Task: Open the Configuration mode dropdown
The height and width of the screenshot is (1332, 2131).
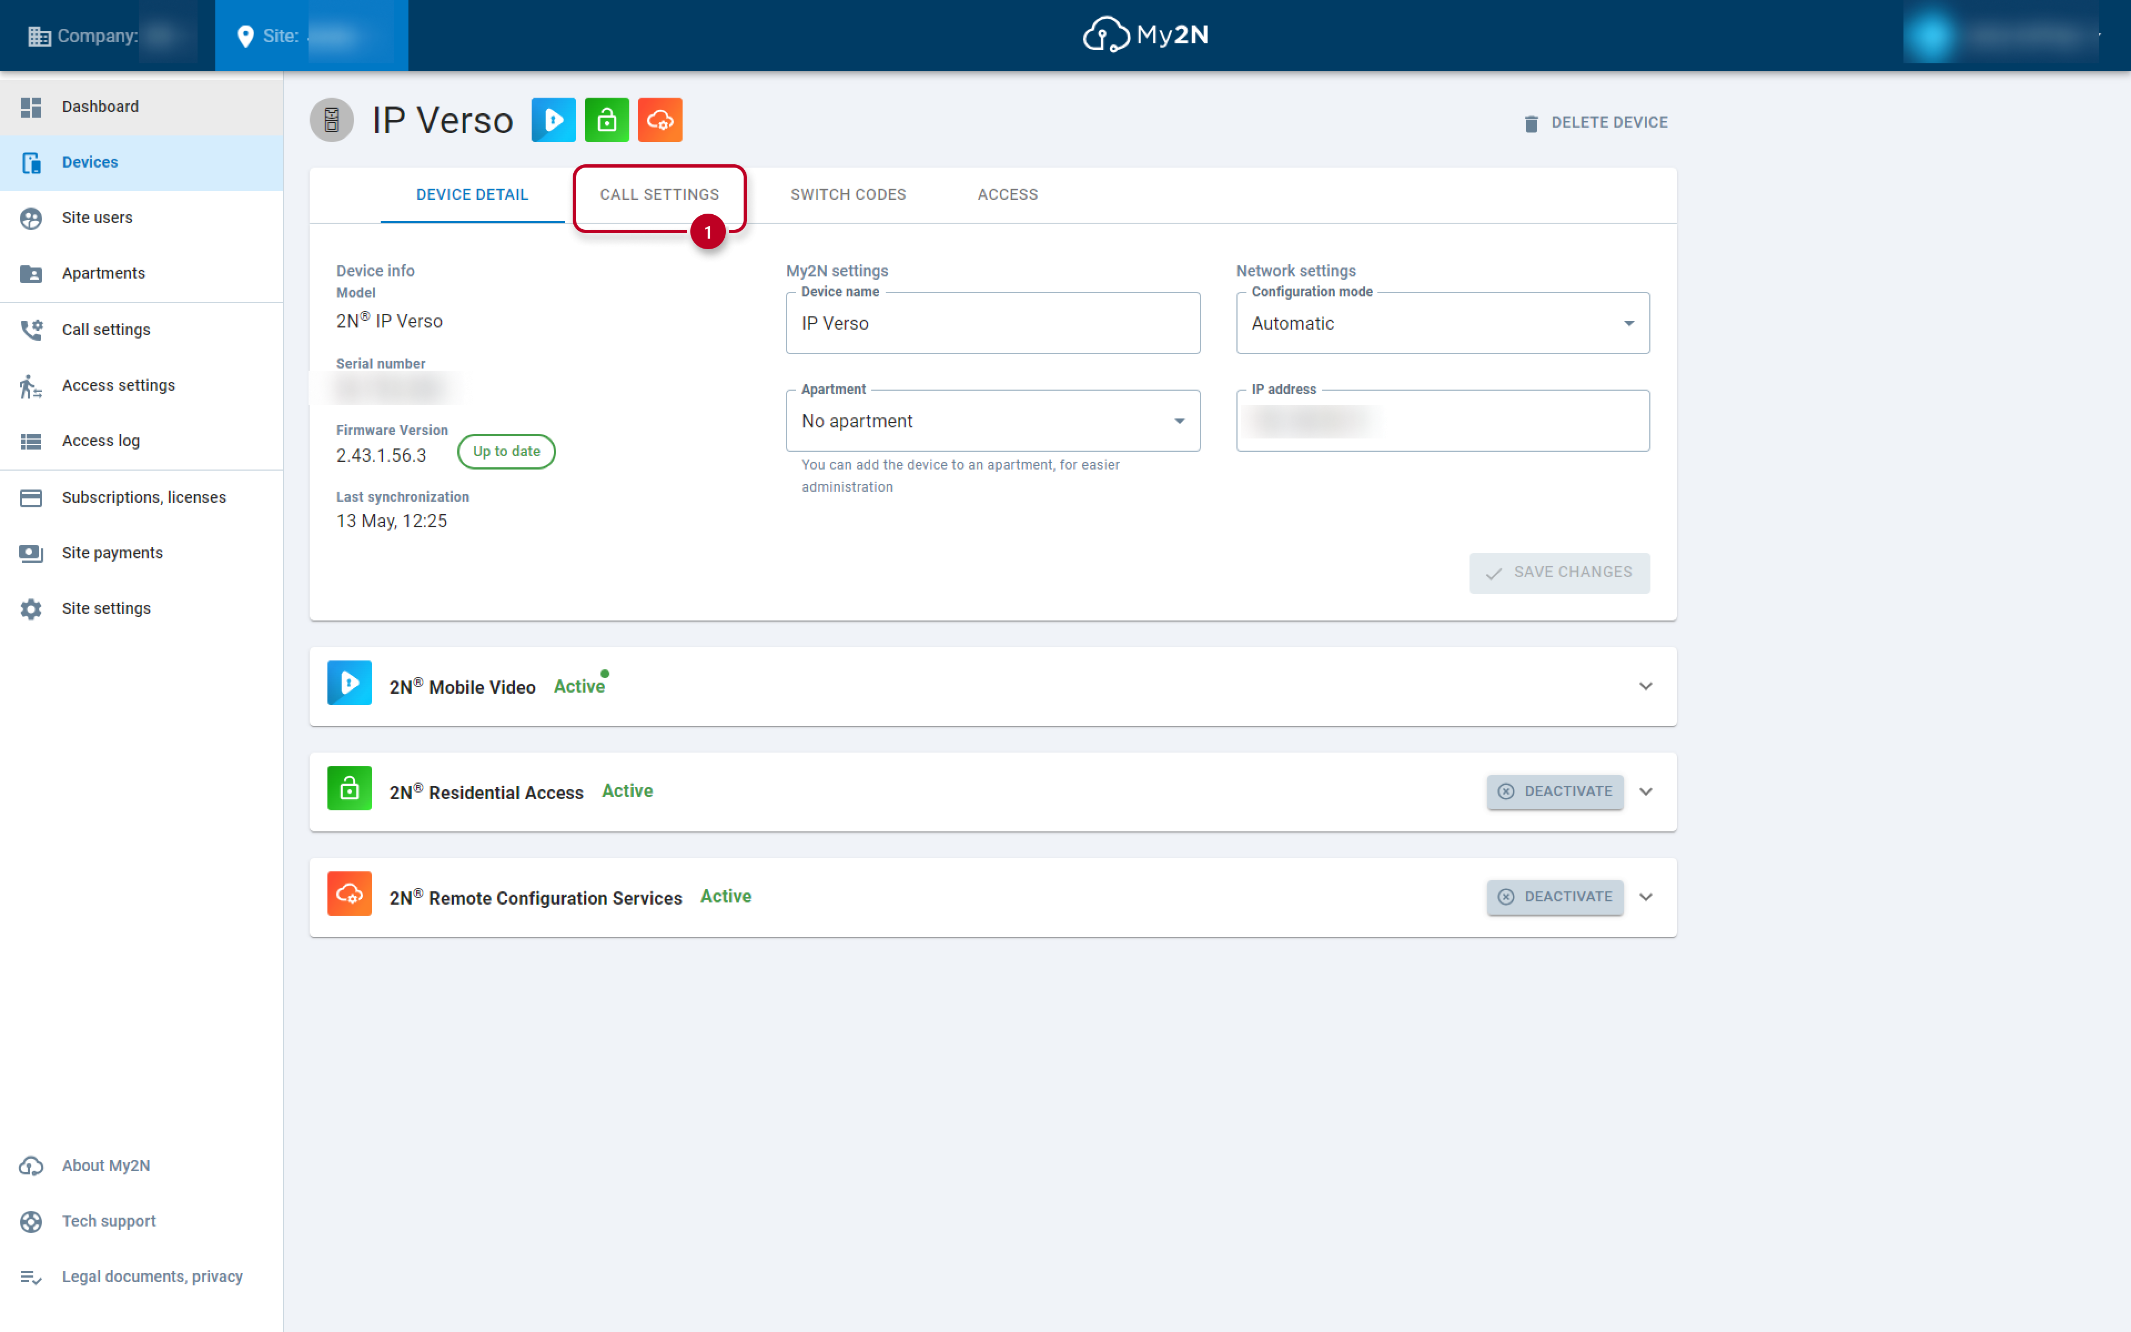Action: point(1442,324)
